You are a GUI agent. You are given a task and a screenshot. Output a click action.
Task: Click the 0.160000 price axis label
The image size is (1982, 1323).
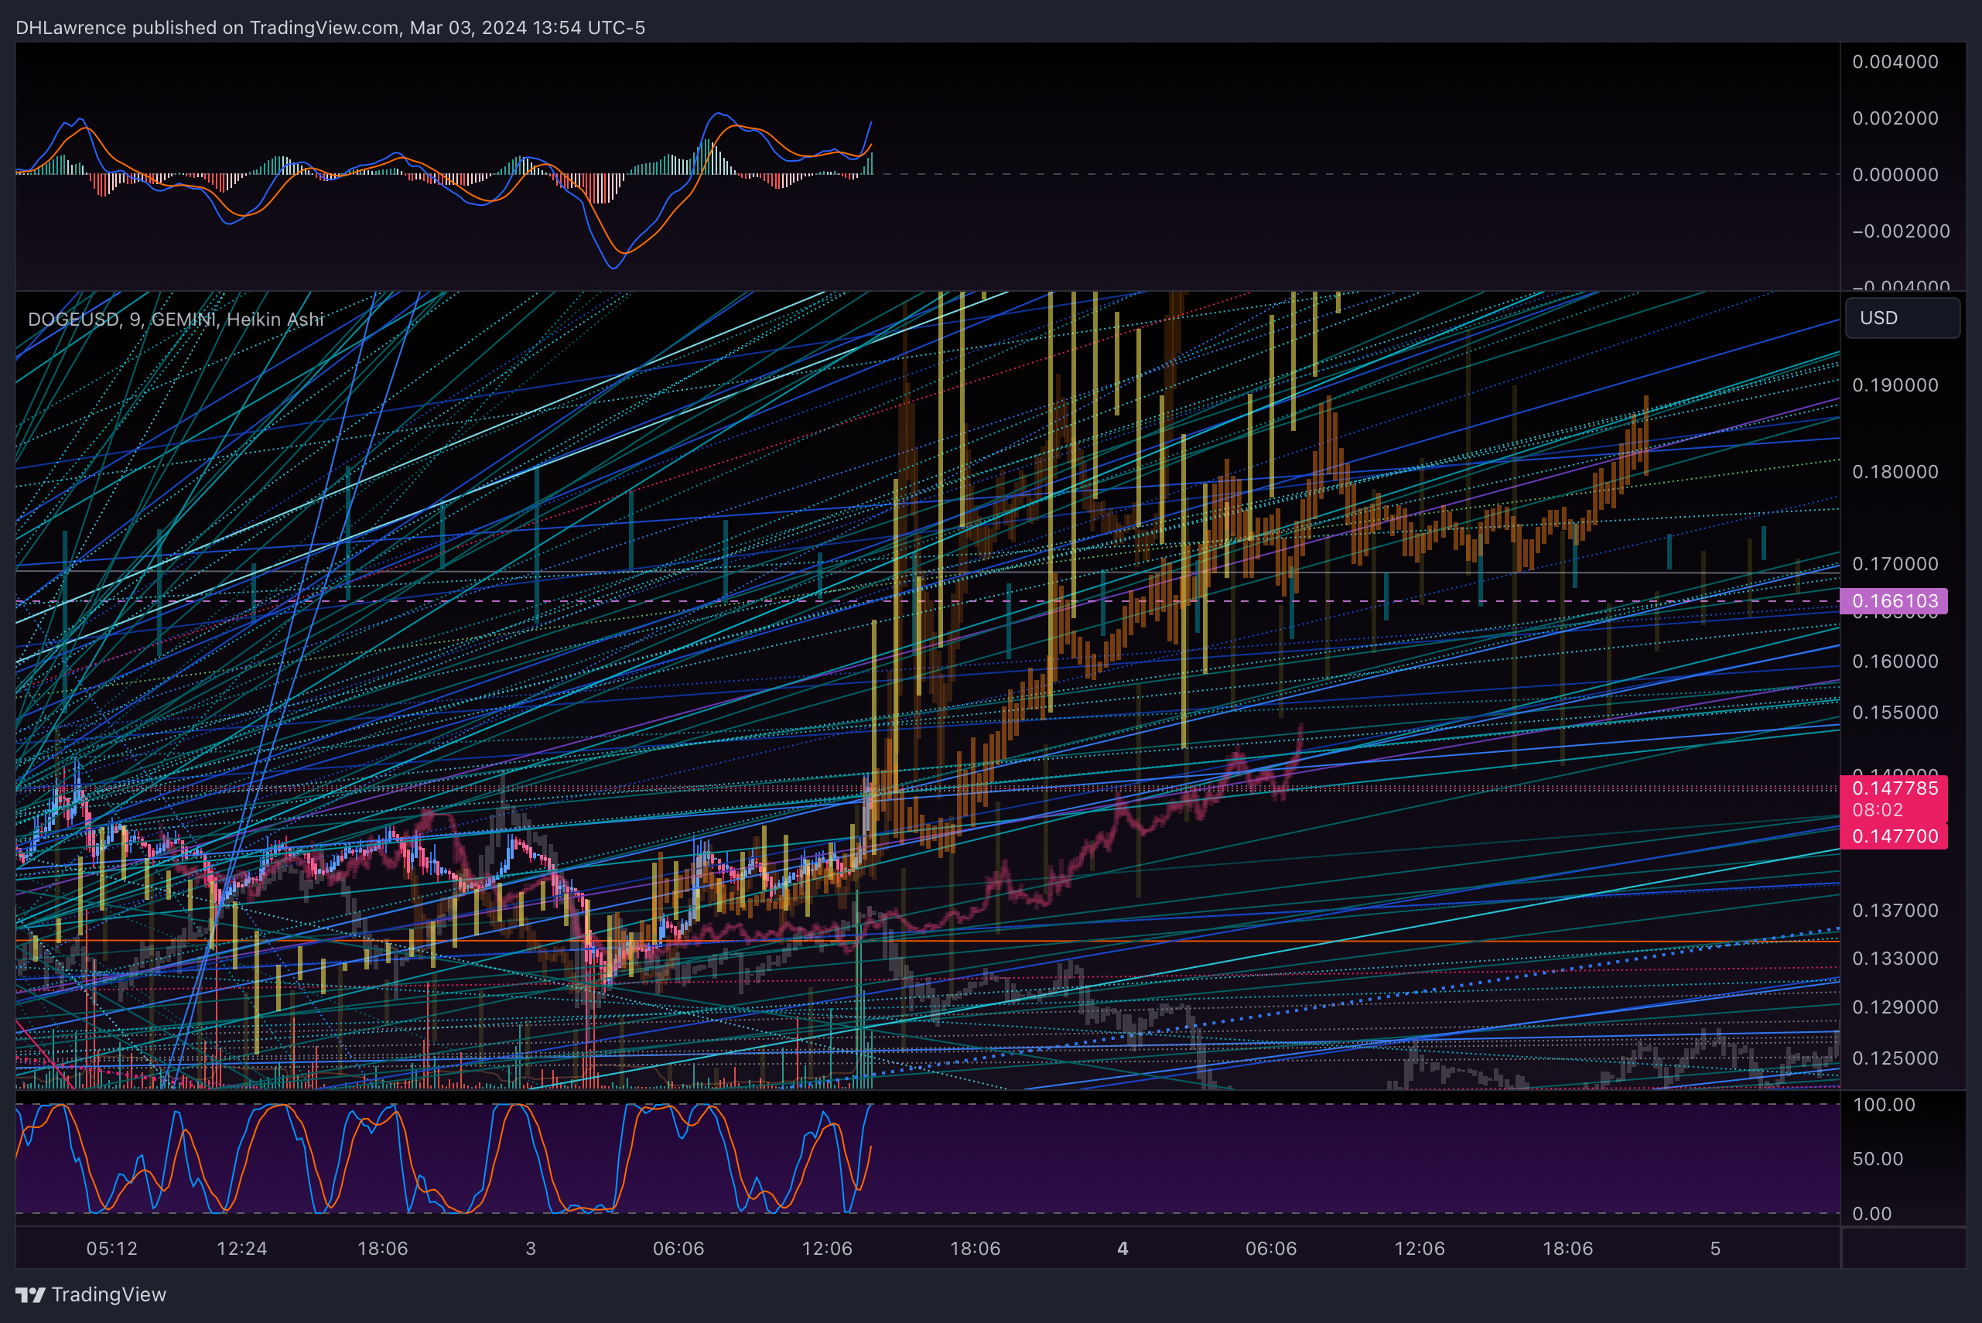click(1895, 661)
